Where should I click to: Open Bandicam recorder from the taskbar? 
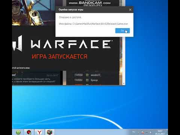pyautogui.click(x=29, y=132)
